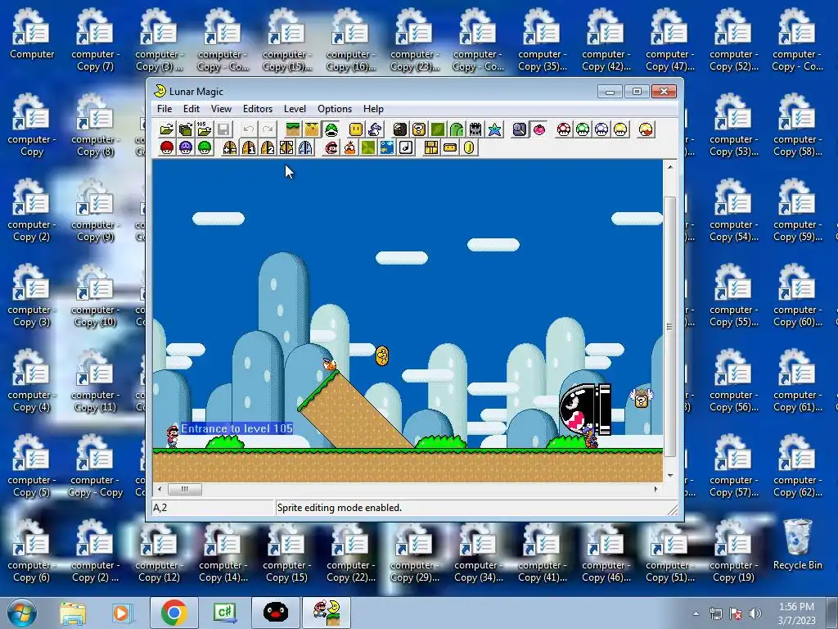The height and width of the screenshot is (629, 838).
Task: Click the horizontal scrollbar thumb in level view
Action: click(185, 489)
